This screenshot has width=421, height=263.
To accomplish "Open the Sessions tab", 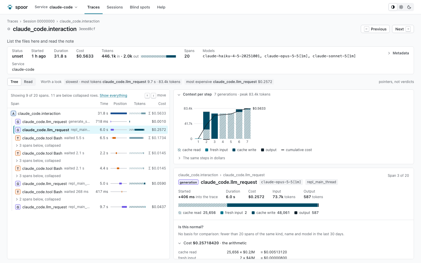I will [115, 7].
